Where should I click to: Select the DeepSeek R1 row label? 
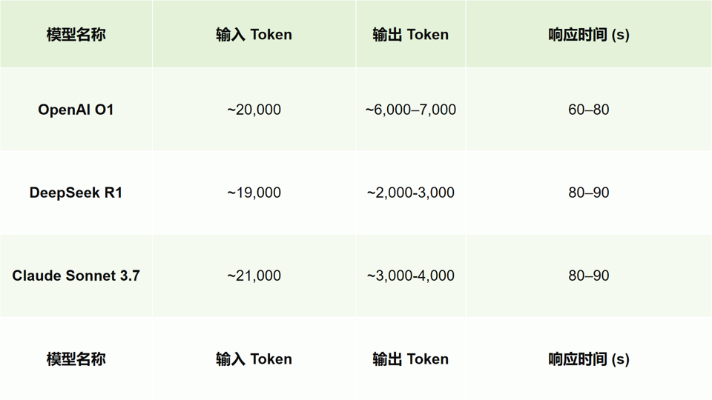[76, 193]
